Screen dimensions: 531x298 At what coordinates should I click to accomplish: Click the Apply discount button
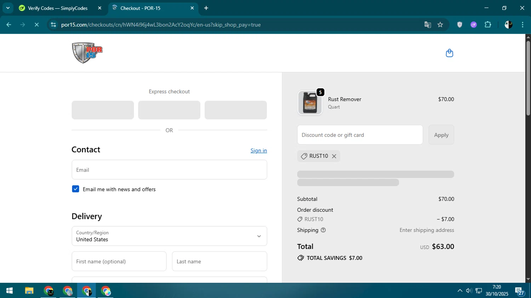pyautogui.click(x=441, y=135)
